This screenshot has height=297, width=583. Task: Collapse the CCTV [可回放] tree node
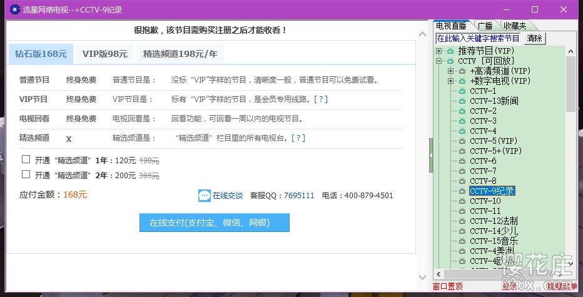(x=439, y=61)
